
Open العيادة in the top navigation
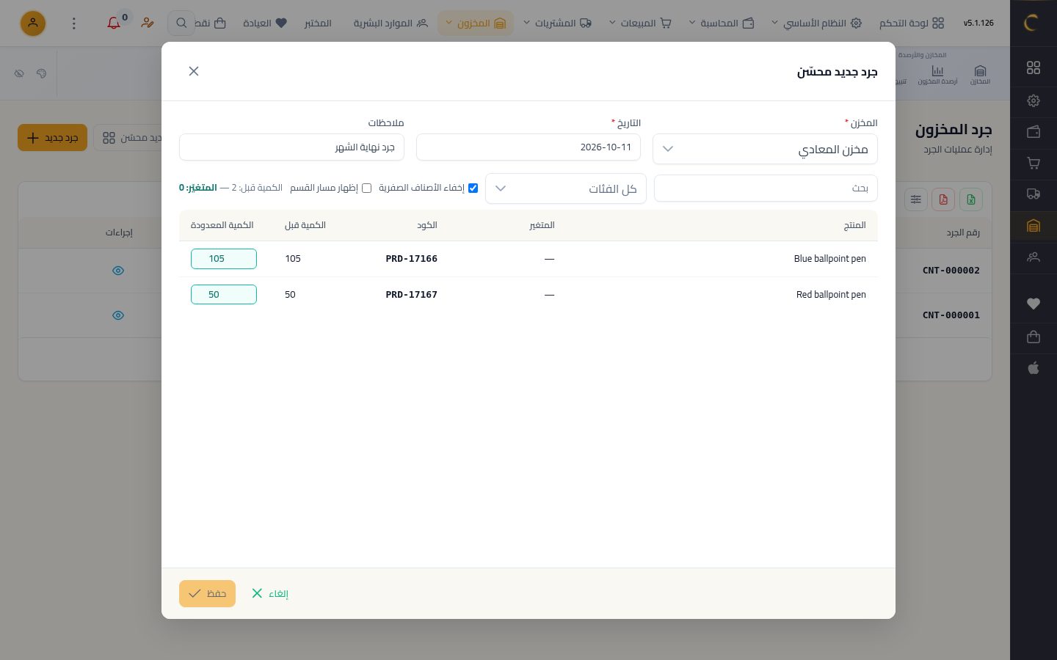pyautogui.click(x=265, y=23)
